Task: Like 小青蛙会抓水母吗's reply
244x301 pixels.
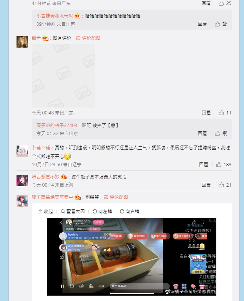Action: click(x=221, y=24)
